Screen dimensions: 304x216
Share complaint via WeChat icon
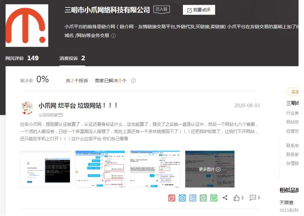pyautogui.click(x=214, y=198)
